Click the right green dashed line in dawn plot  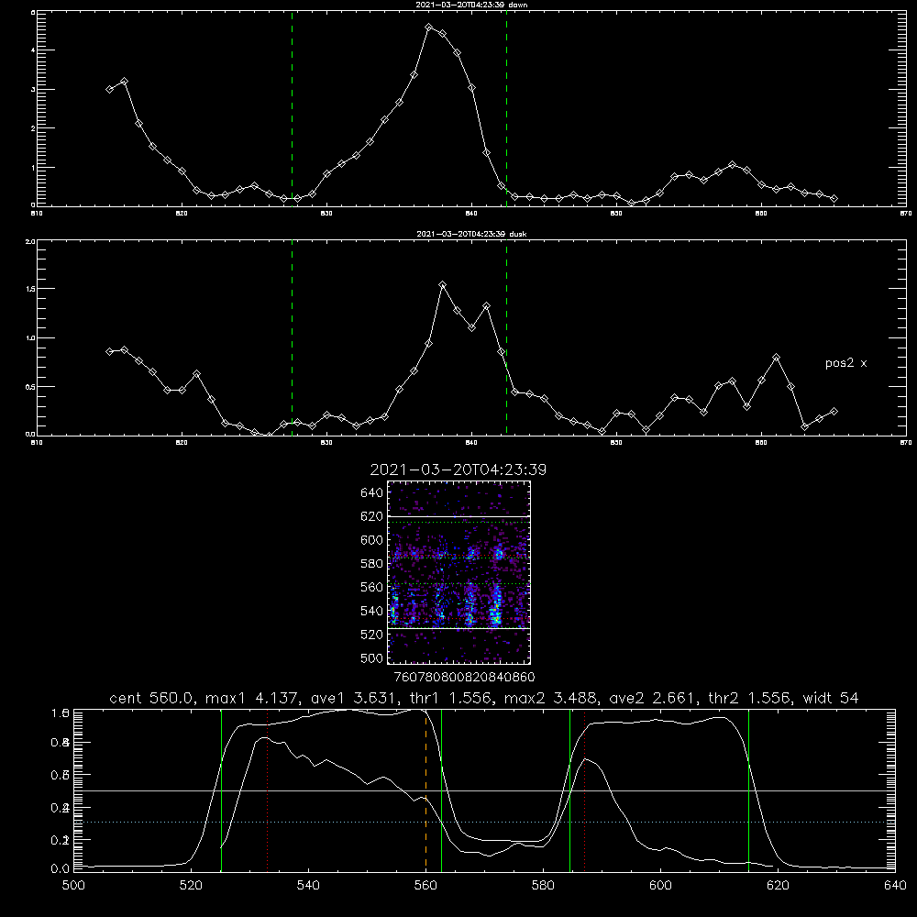506,108
